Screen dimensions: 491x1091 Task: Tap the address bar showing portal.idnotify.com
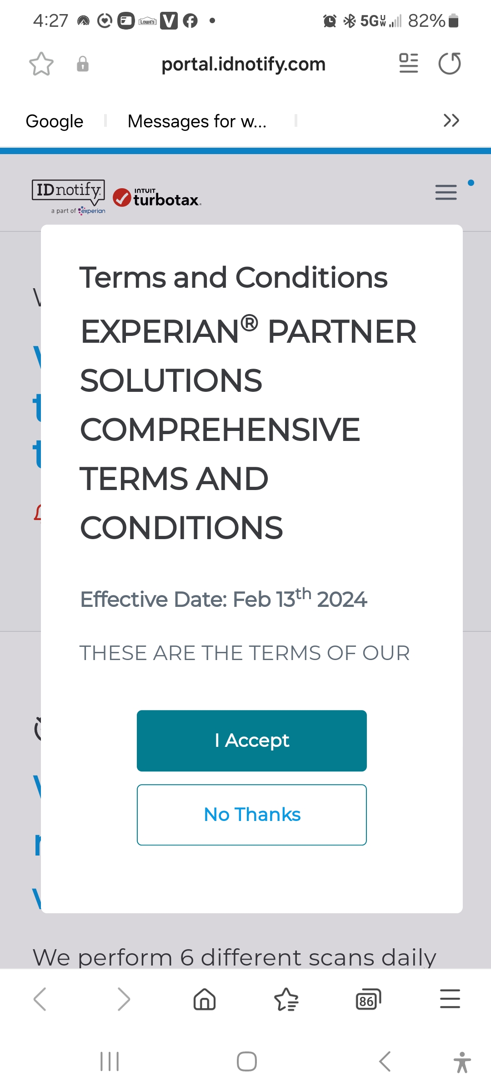[x=244, y=64]
